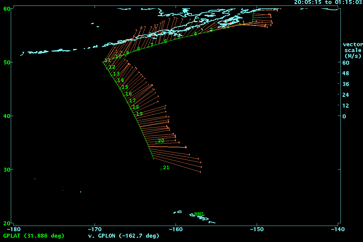Click the HNL airport label near Hawaii
This screenshot has height=242, width=363.
pyautogui.click(x=199, y=214)
